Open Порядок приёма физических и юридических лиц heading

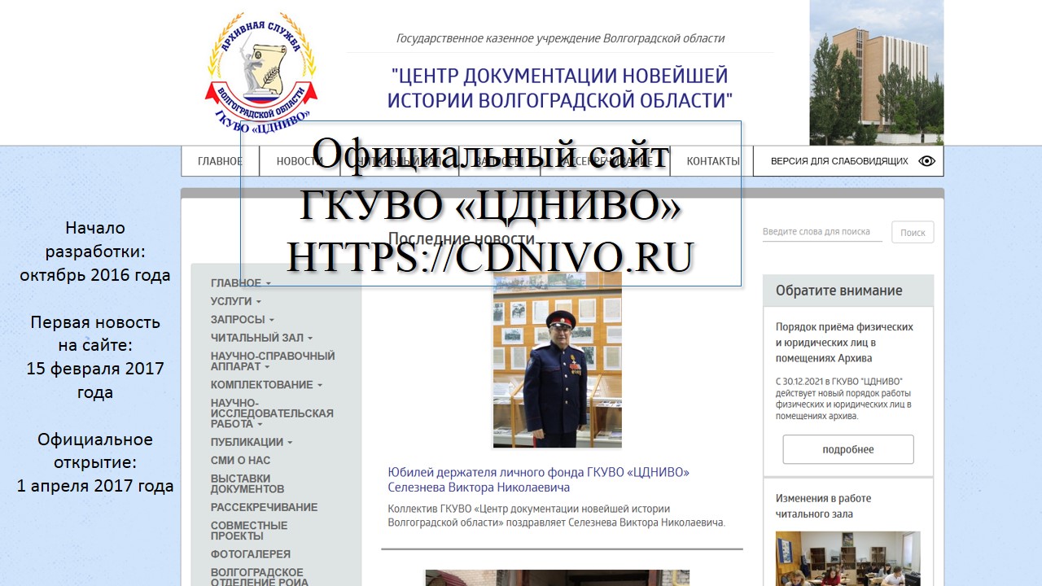coord(844,342)
